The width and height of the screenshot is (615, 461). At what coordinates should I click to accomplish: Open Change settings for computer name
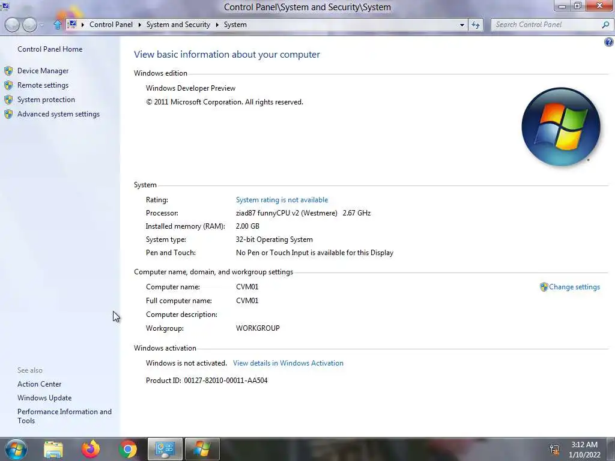point(574,287)
